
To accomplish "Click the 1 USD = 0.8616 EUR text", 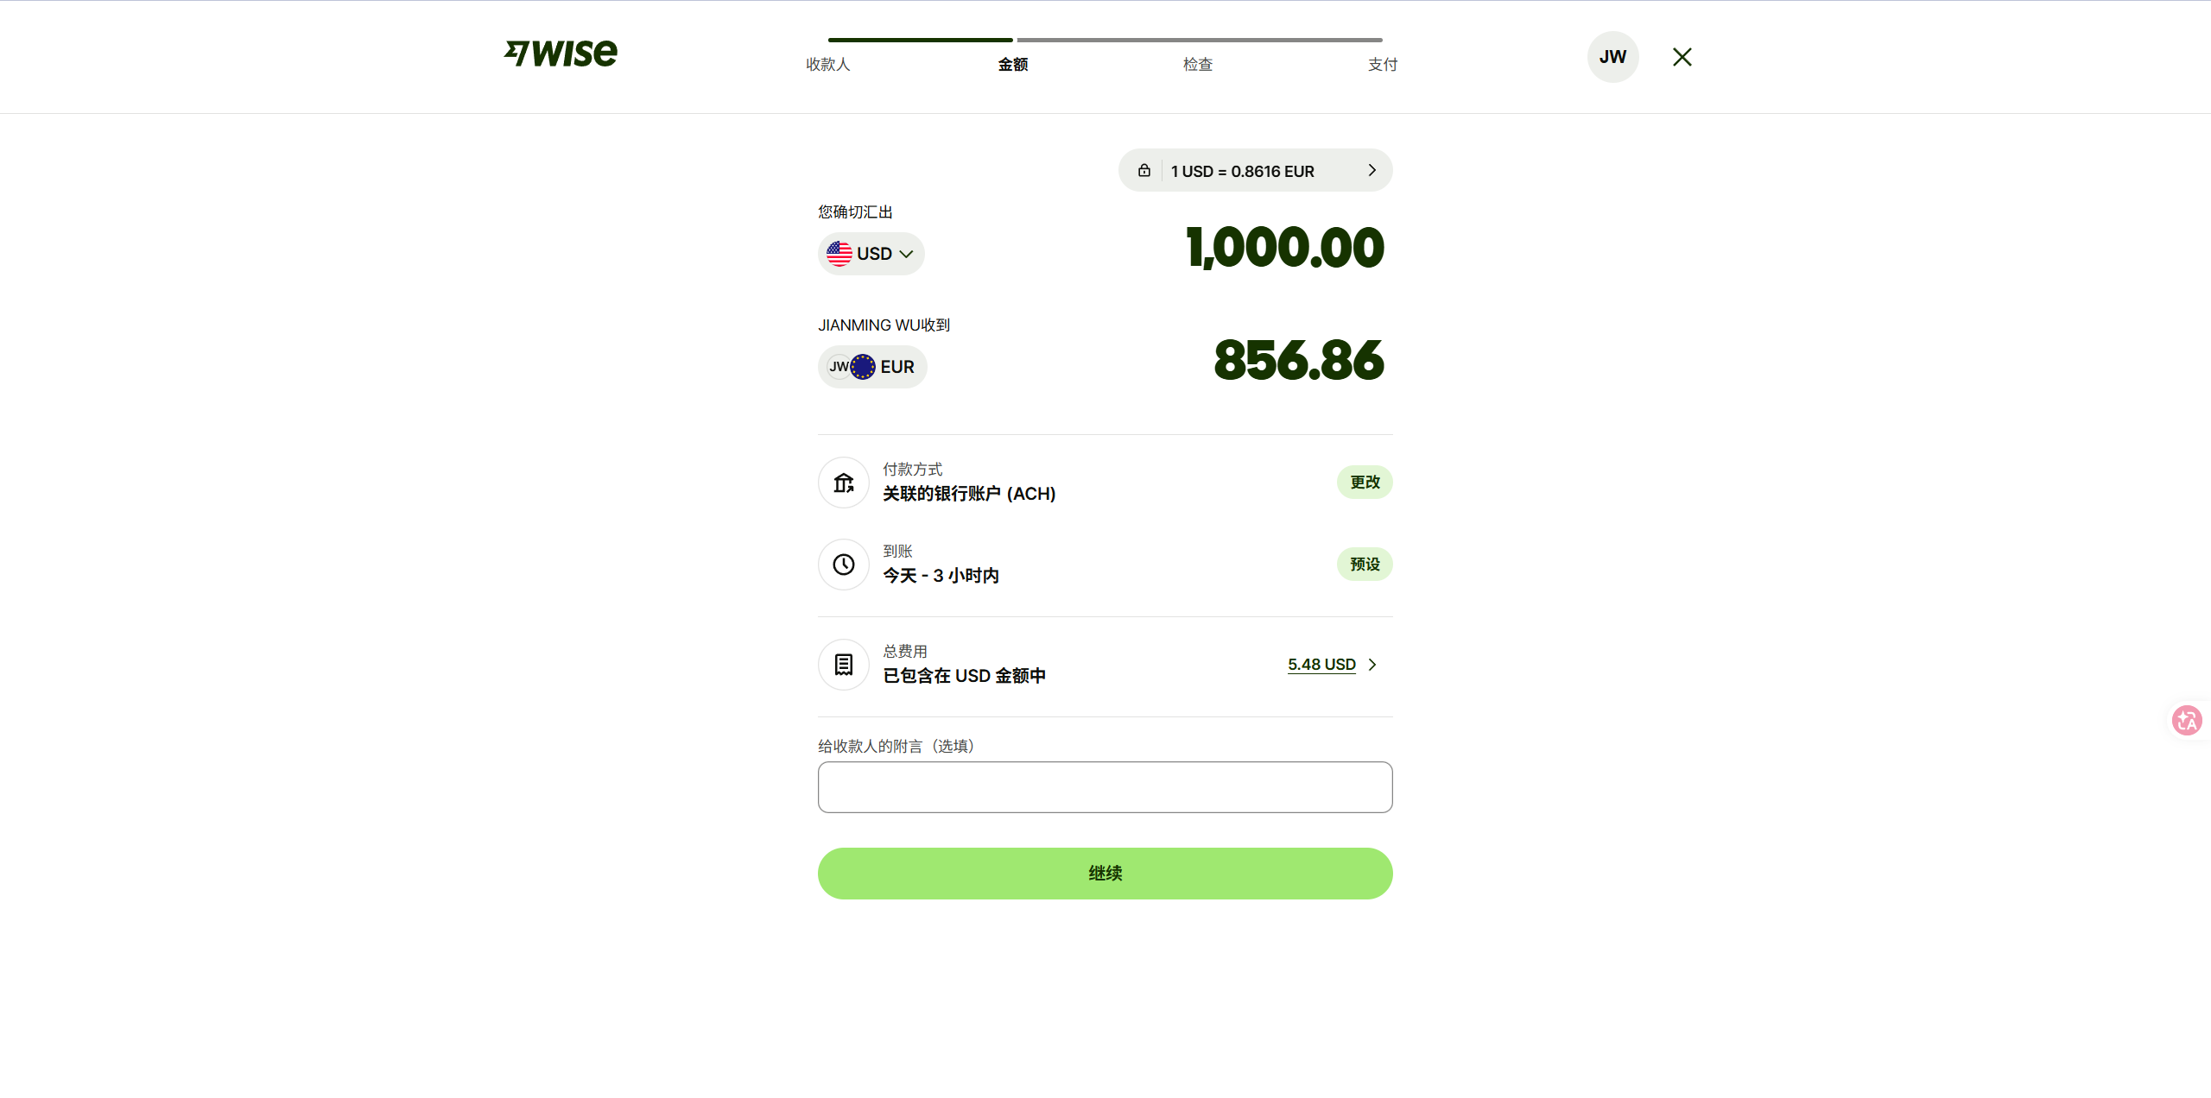I will [x=1242, y=171].
